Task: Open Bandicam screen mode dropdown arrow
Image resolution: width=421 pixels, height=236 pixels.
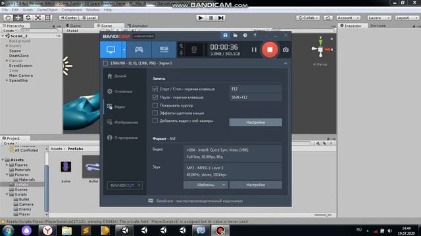Action: pyautogui.click(x=124, y=50)
